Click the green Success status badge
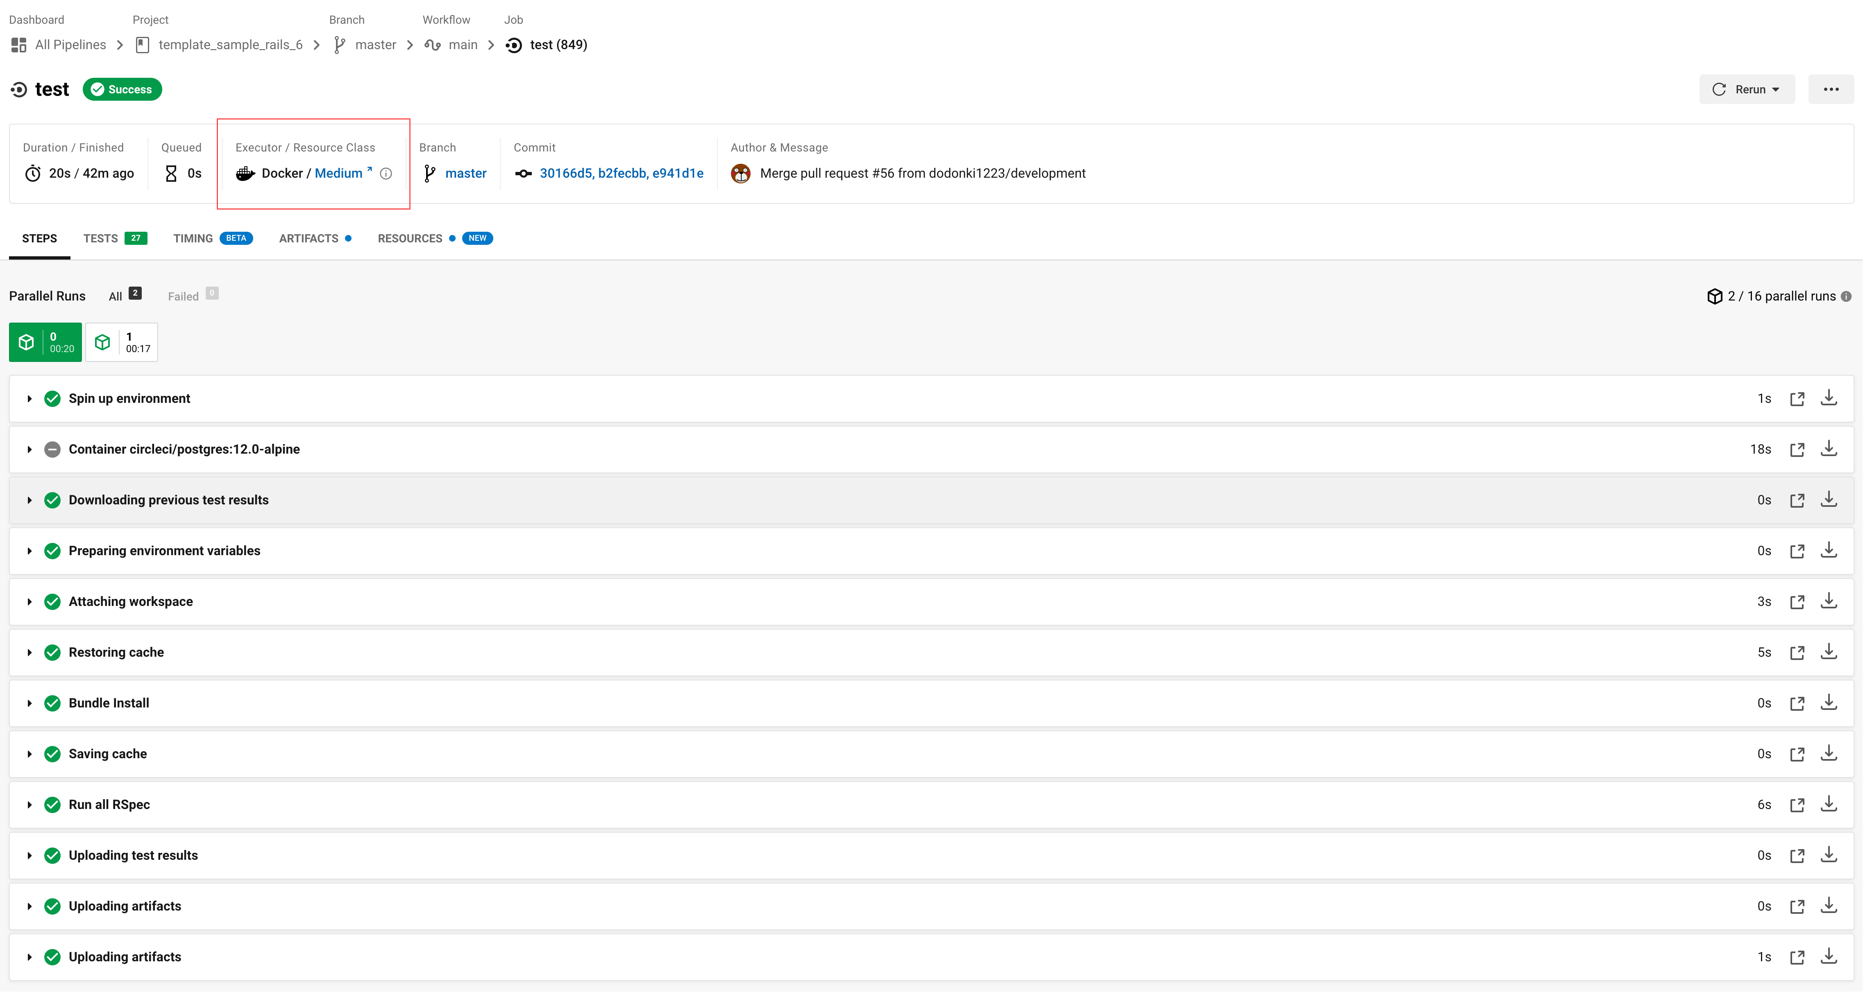Viewport: 1863px width, 992px height. pyautogui.click(x=122, y=90)
